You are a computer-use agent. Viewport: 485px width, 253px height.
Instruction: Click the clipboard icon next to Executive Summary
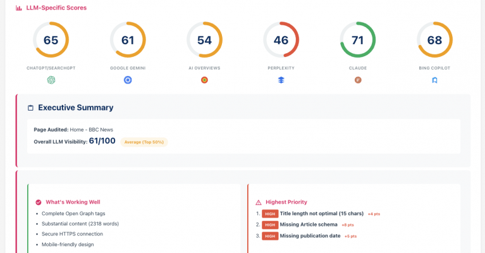(x=30, y=108)
